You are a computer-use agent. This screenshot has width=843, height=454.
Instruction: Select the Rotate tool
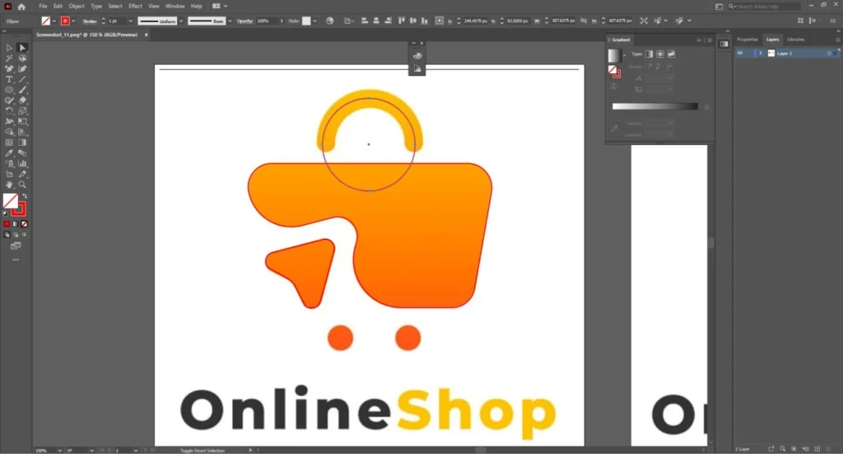click(9, 110)
